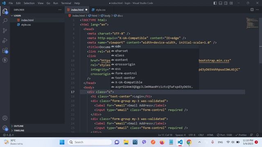262x147 pixels.
Task: Click the split editor right icon
Action: click(252, 10)
